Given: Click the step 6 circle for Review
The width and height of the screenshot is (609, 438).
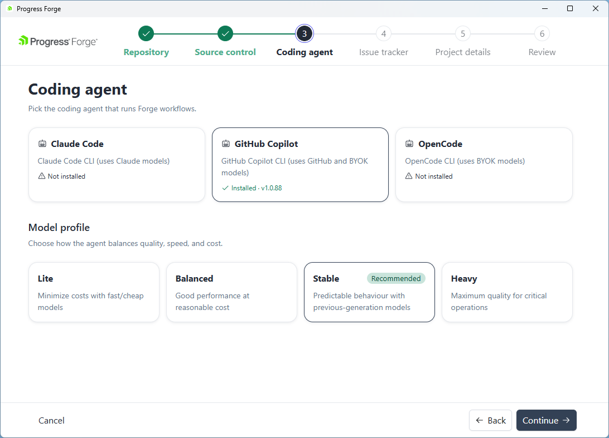Looking at the screenshot, I should tap(542, 34).
